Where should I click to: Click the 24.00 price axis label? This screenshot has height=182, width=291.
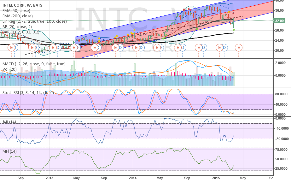click(x=279, y=40)
